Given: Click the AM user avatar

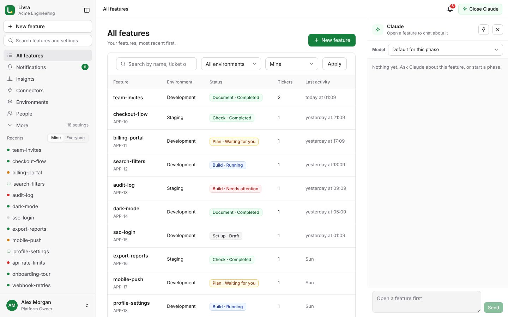Looking at the screenshot, I should (12, 305).
